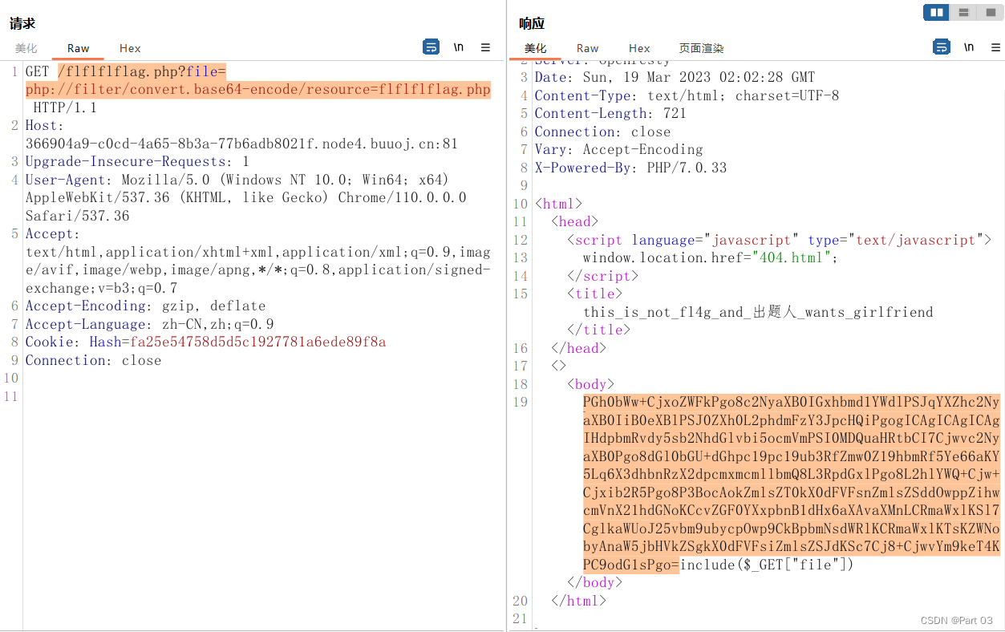Screen dimensions: 1005x632
Task: Click the PHP/7.0.33 value
Action: tap(687, 168)
